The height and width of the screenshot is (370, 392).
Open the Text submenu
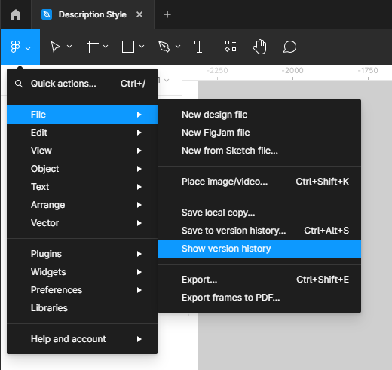tap(82, 187)
